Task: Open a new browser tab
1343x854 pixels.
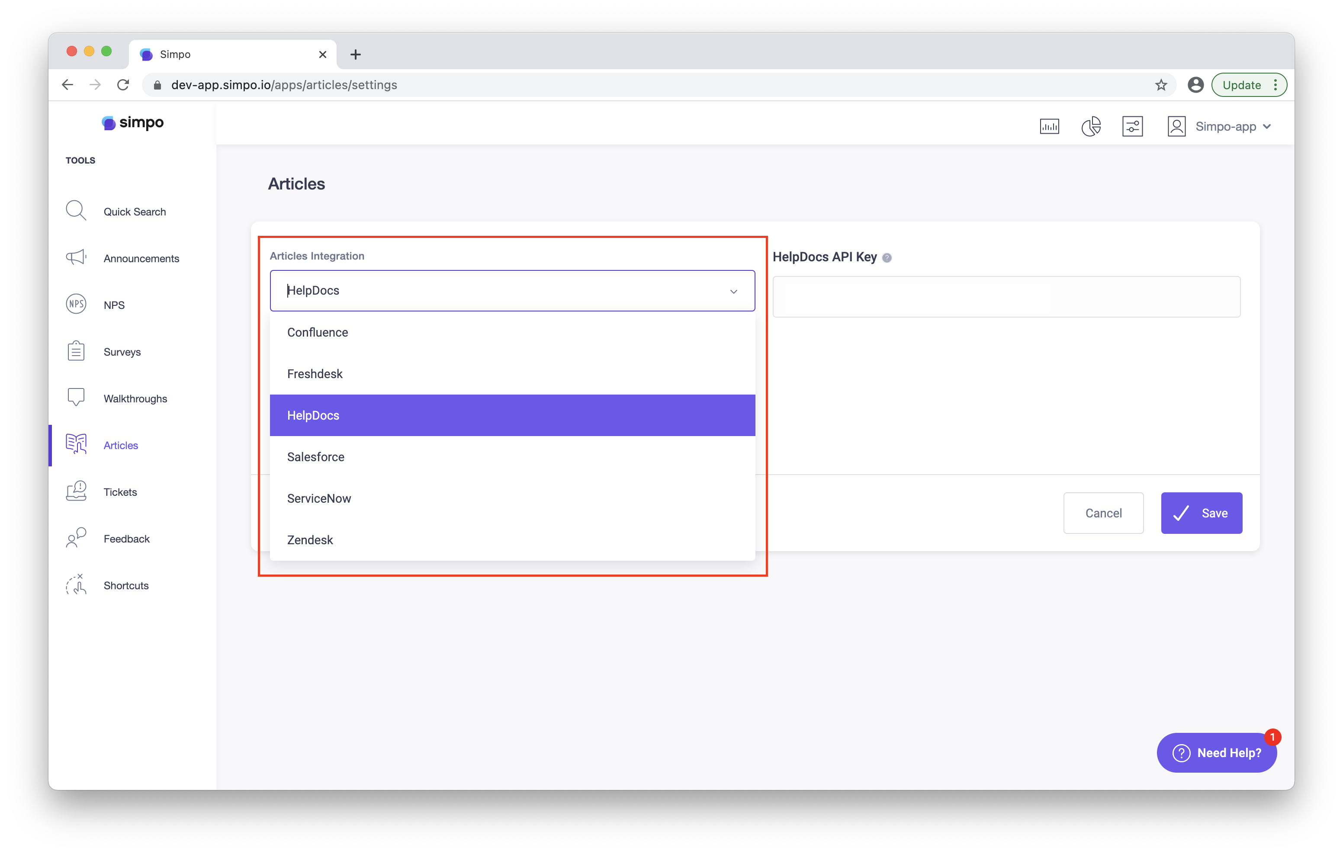Action: coord(355,54)
